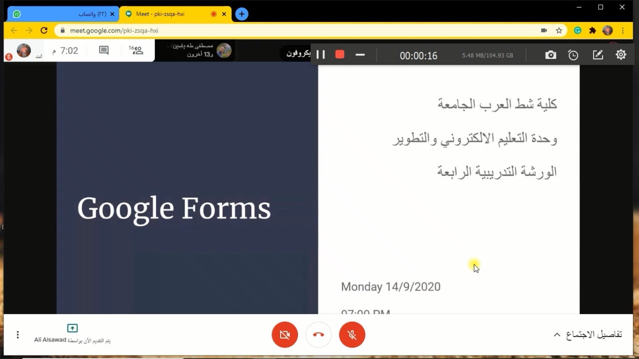Open camera permission icon in address bar
The width and height of the screenshot is (639, 359).
click(x=544, y=30)
